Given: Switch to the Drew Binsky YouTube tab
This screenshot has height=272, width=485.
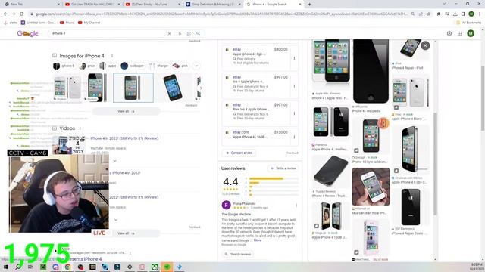Looking at the screenshot, I should tap(152, 5).
